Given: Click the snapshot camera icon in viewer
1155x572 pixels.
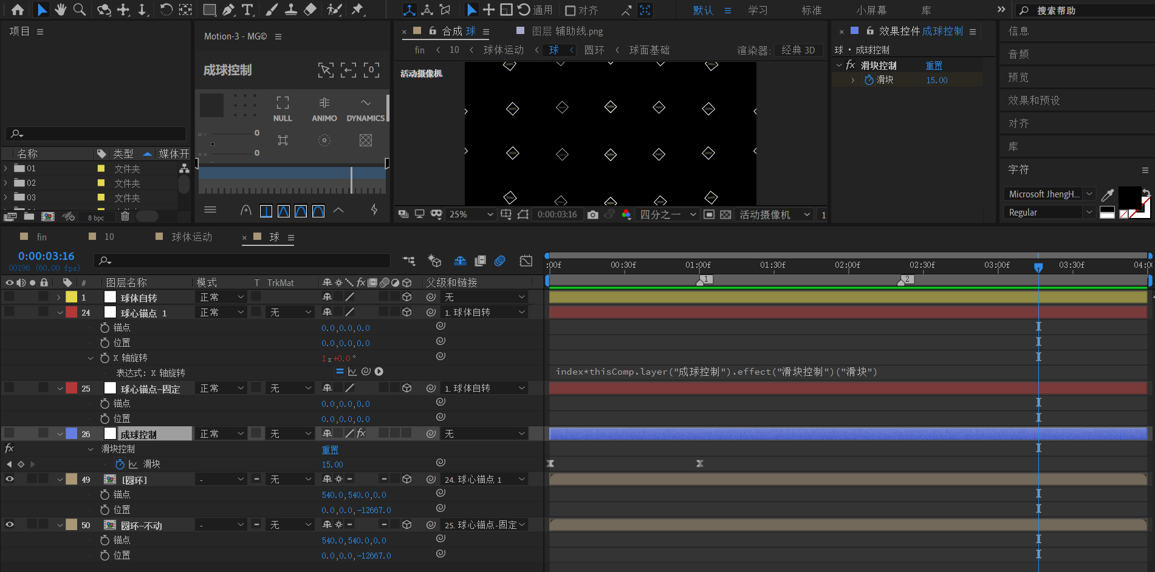Looking at the screenshot, I should coord(593,214).
